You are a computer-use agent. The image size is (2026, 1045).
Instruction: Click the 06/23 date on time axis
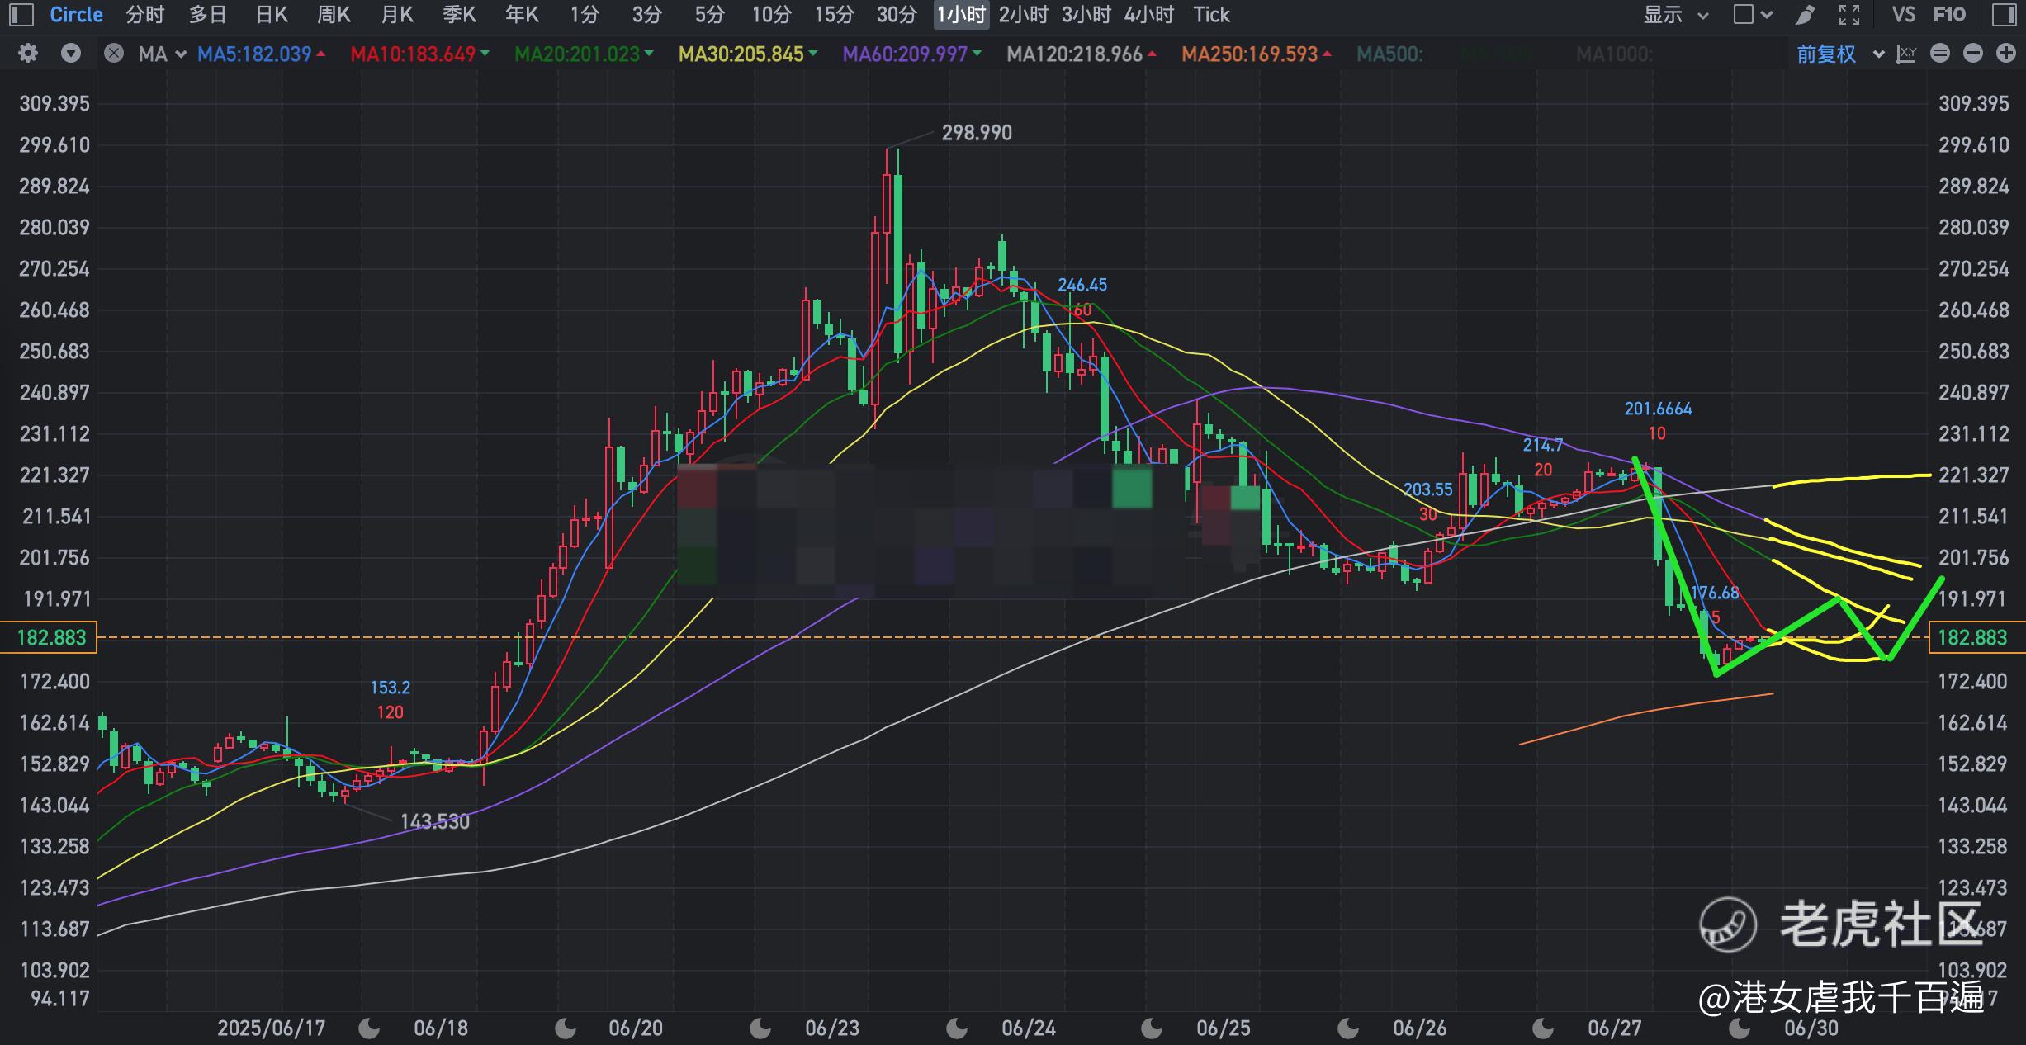click(832, 1028)
